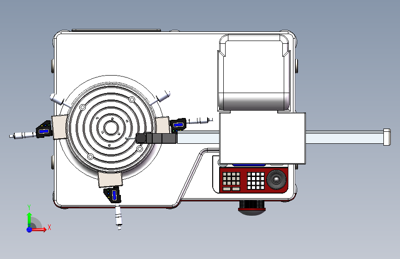Select the joystick on the red control panel

[276, 179]
